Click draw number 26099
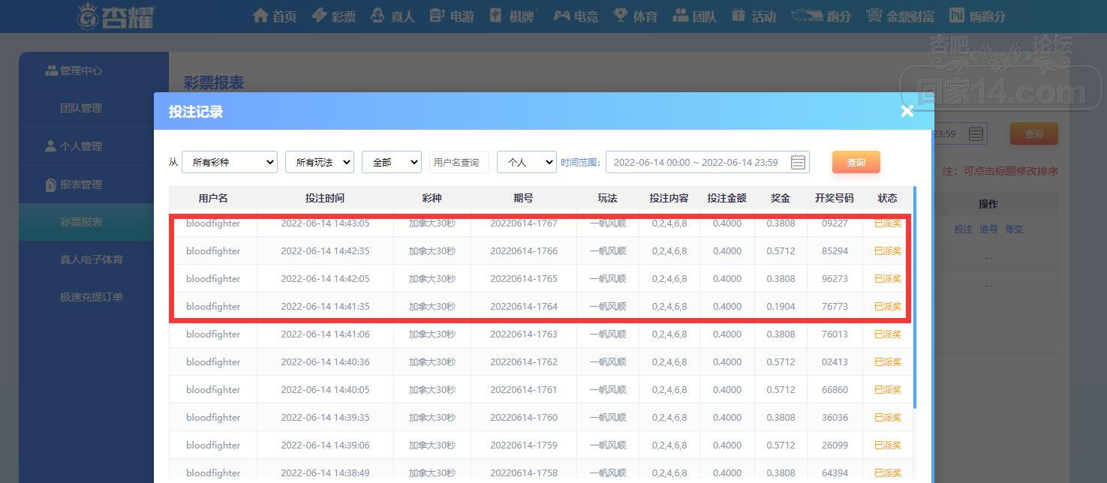The height and width of the screenshot is (483, 1107). [x=835, y=445]
